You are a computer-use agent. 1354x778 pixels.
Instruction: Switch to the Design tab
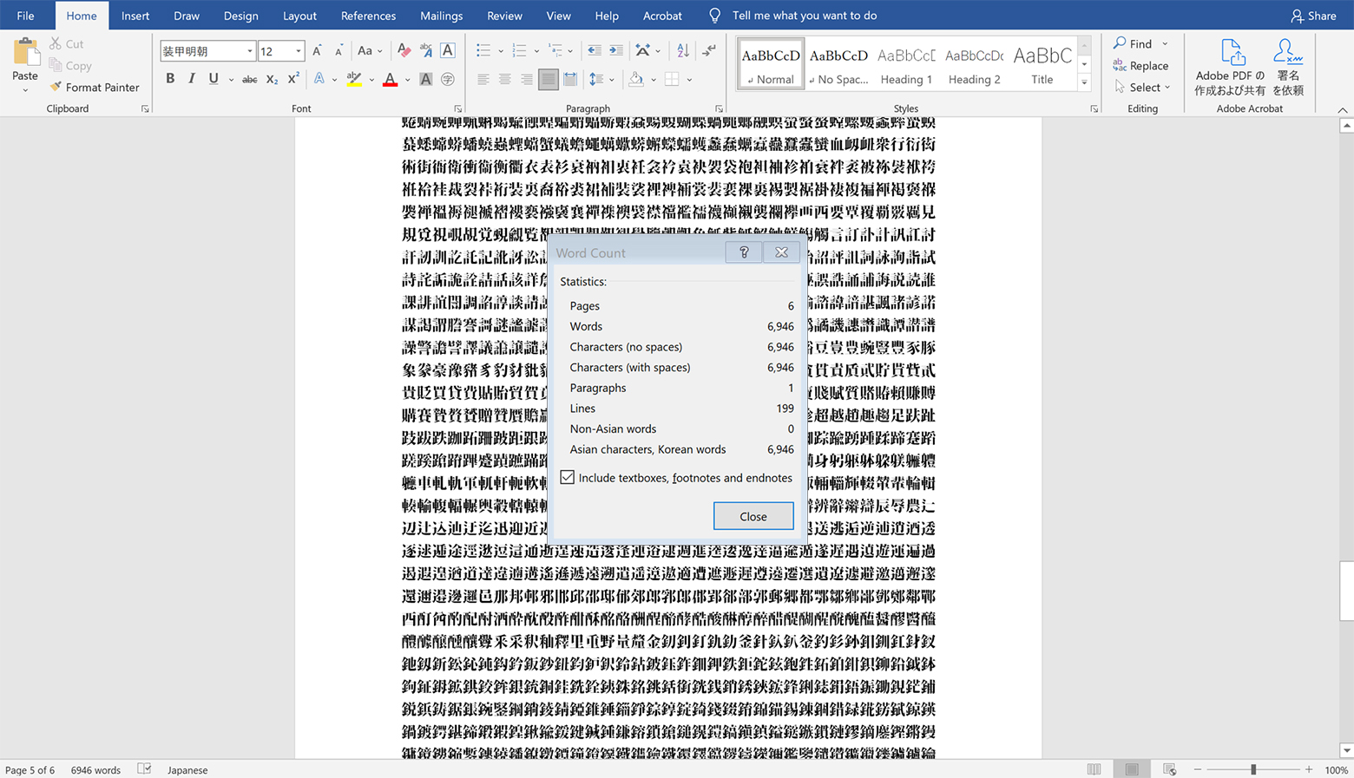(240, 16)
